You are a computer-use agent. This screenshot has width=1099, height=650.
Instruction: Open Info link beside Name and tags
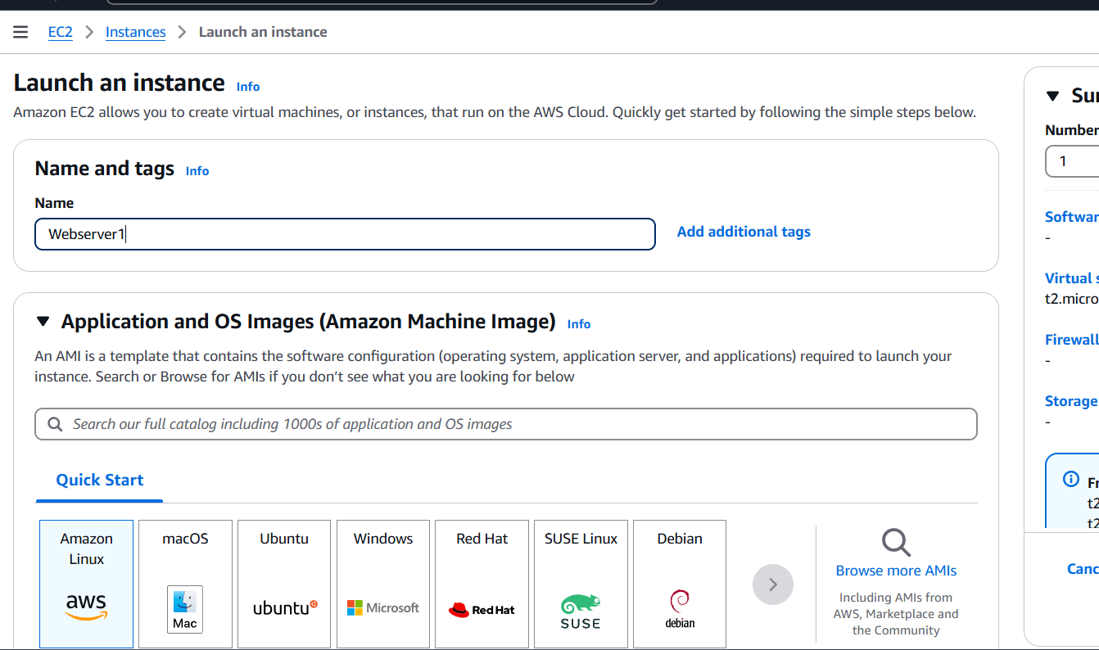[197, 171]
